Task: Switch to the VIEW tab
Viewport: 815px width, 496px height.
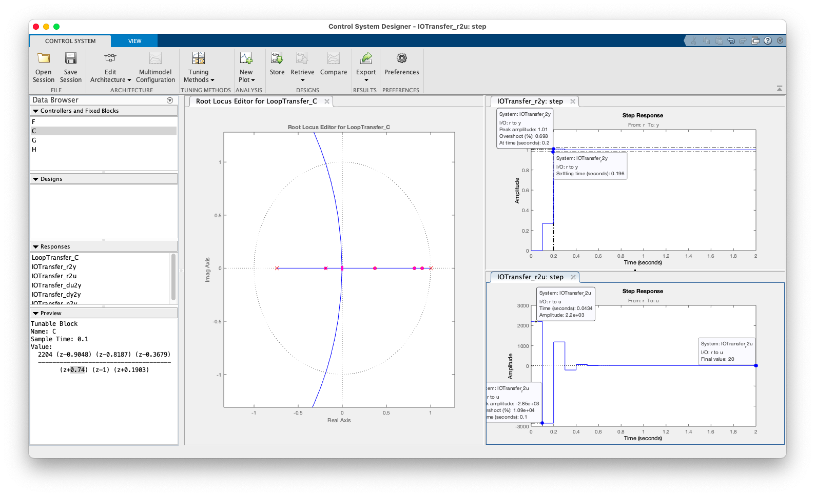Action: [x=134, y=41]
